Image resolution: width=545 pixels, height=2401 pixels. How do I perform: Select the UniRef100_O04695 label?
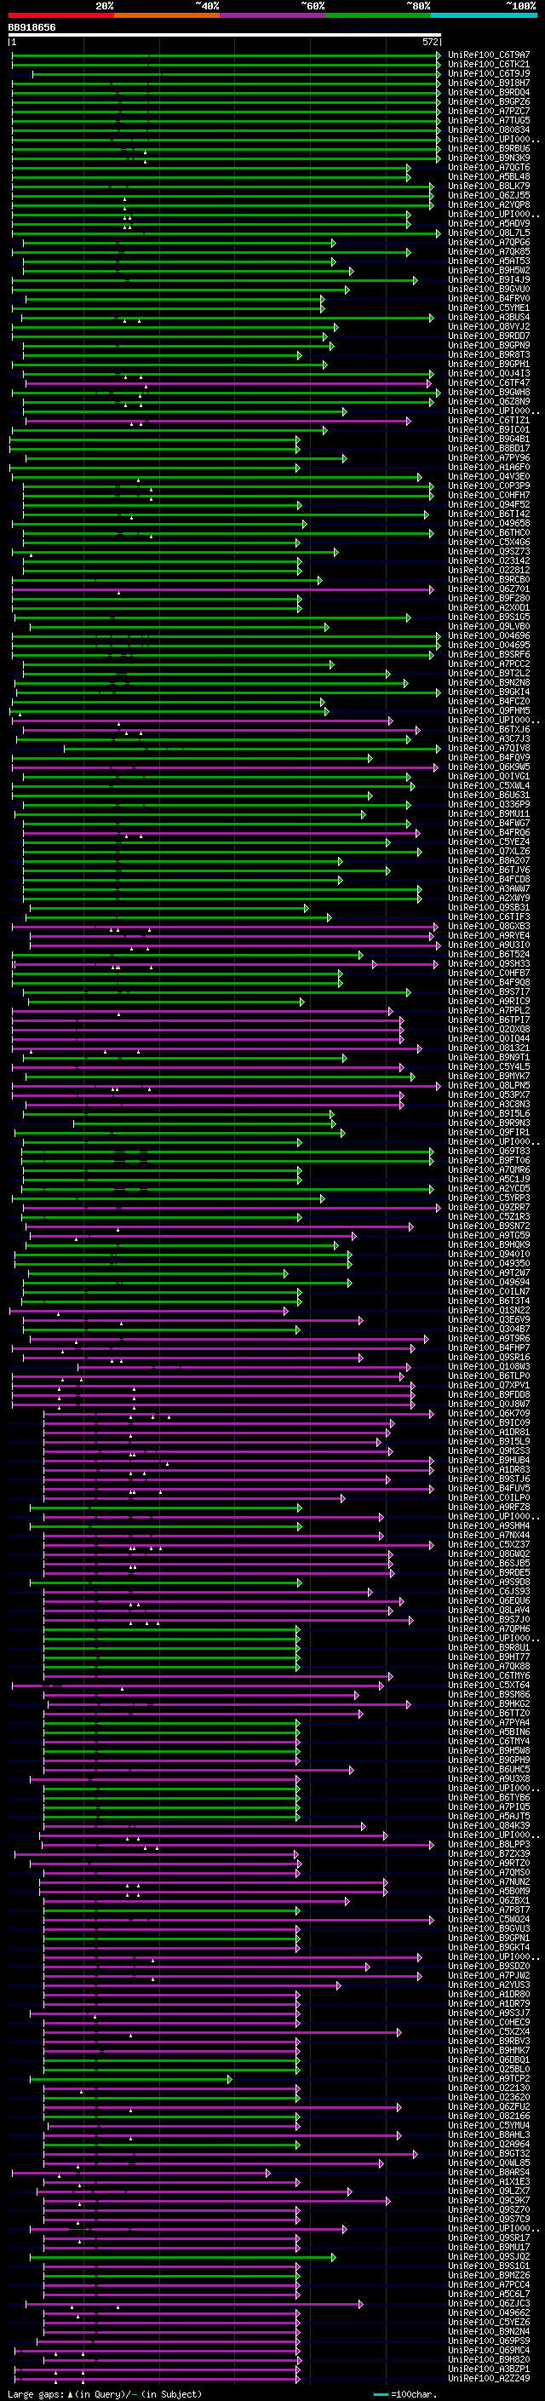489,645
